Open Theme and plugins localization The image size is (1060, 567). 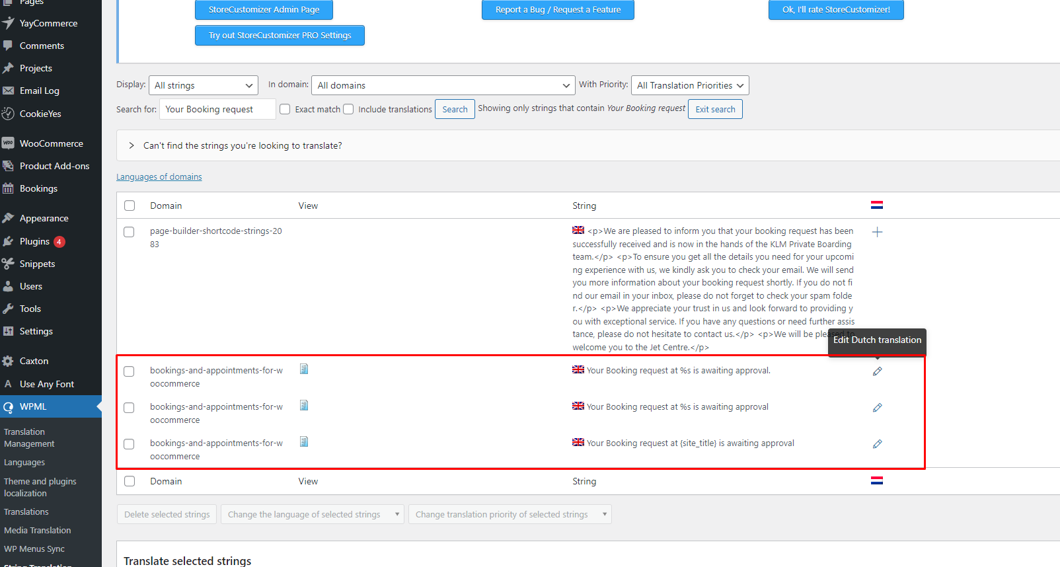point(40,487)
